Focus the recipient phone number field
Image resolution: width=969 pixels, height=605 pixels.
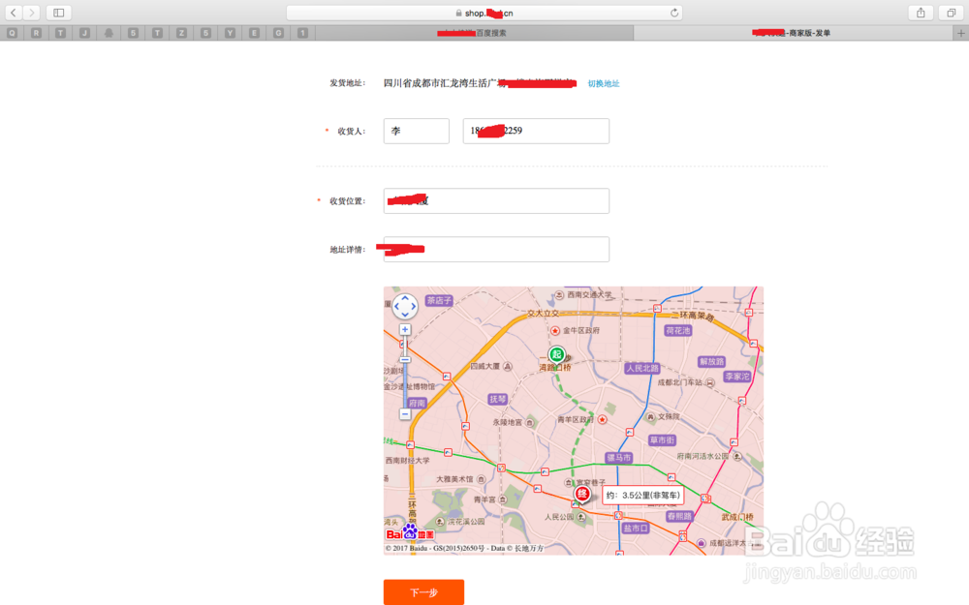pyautogui.click(x=536, y=131)
